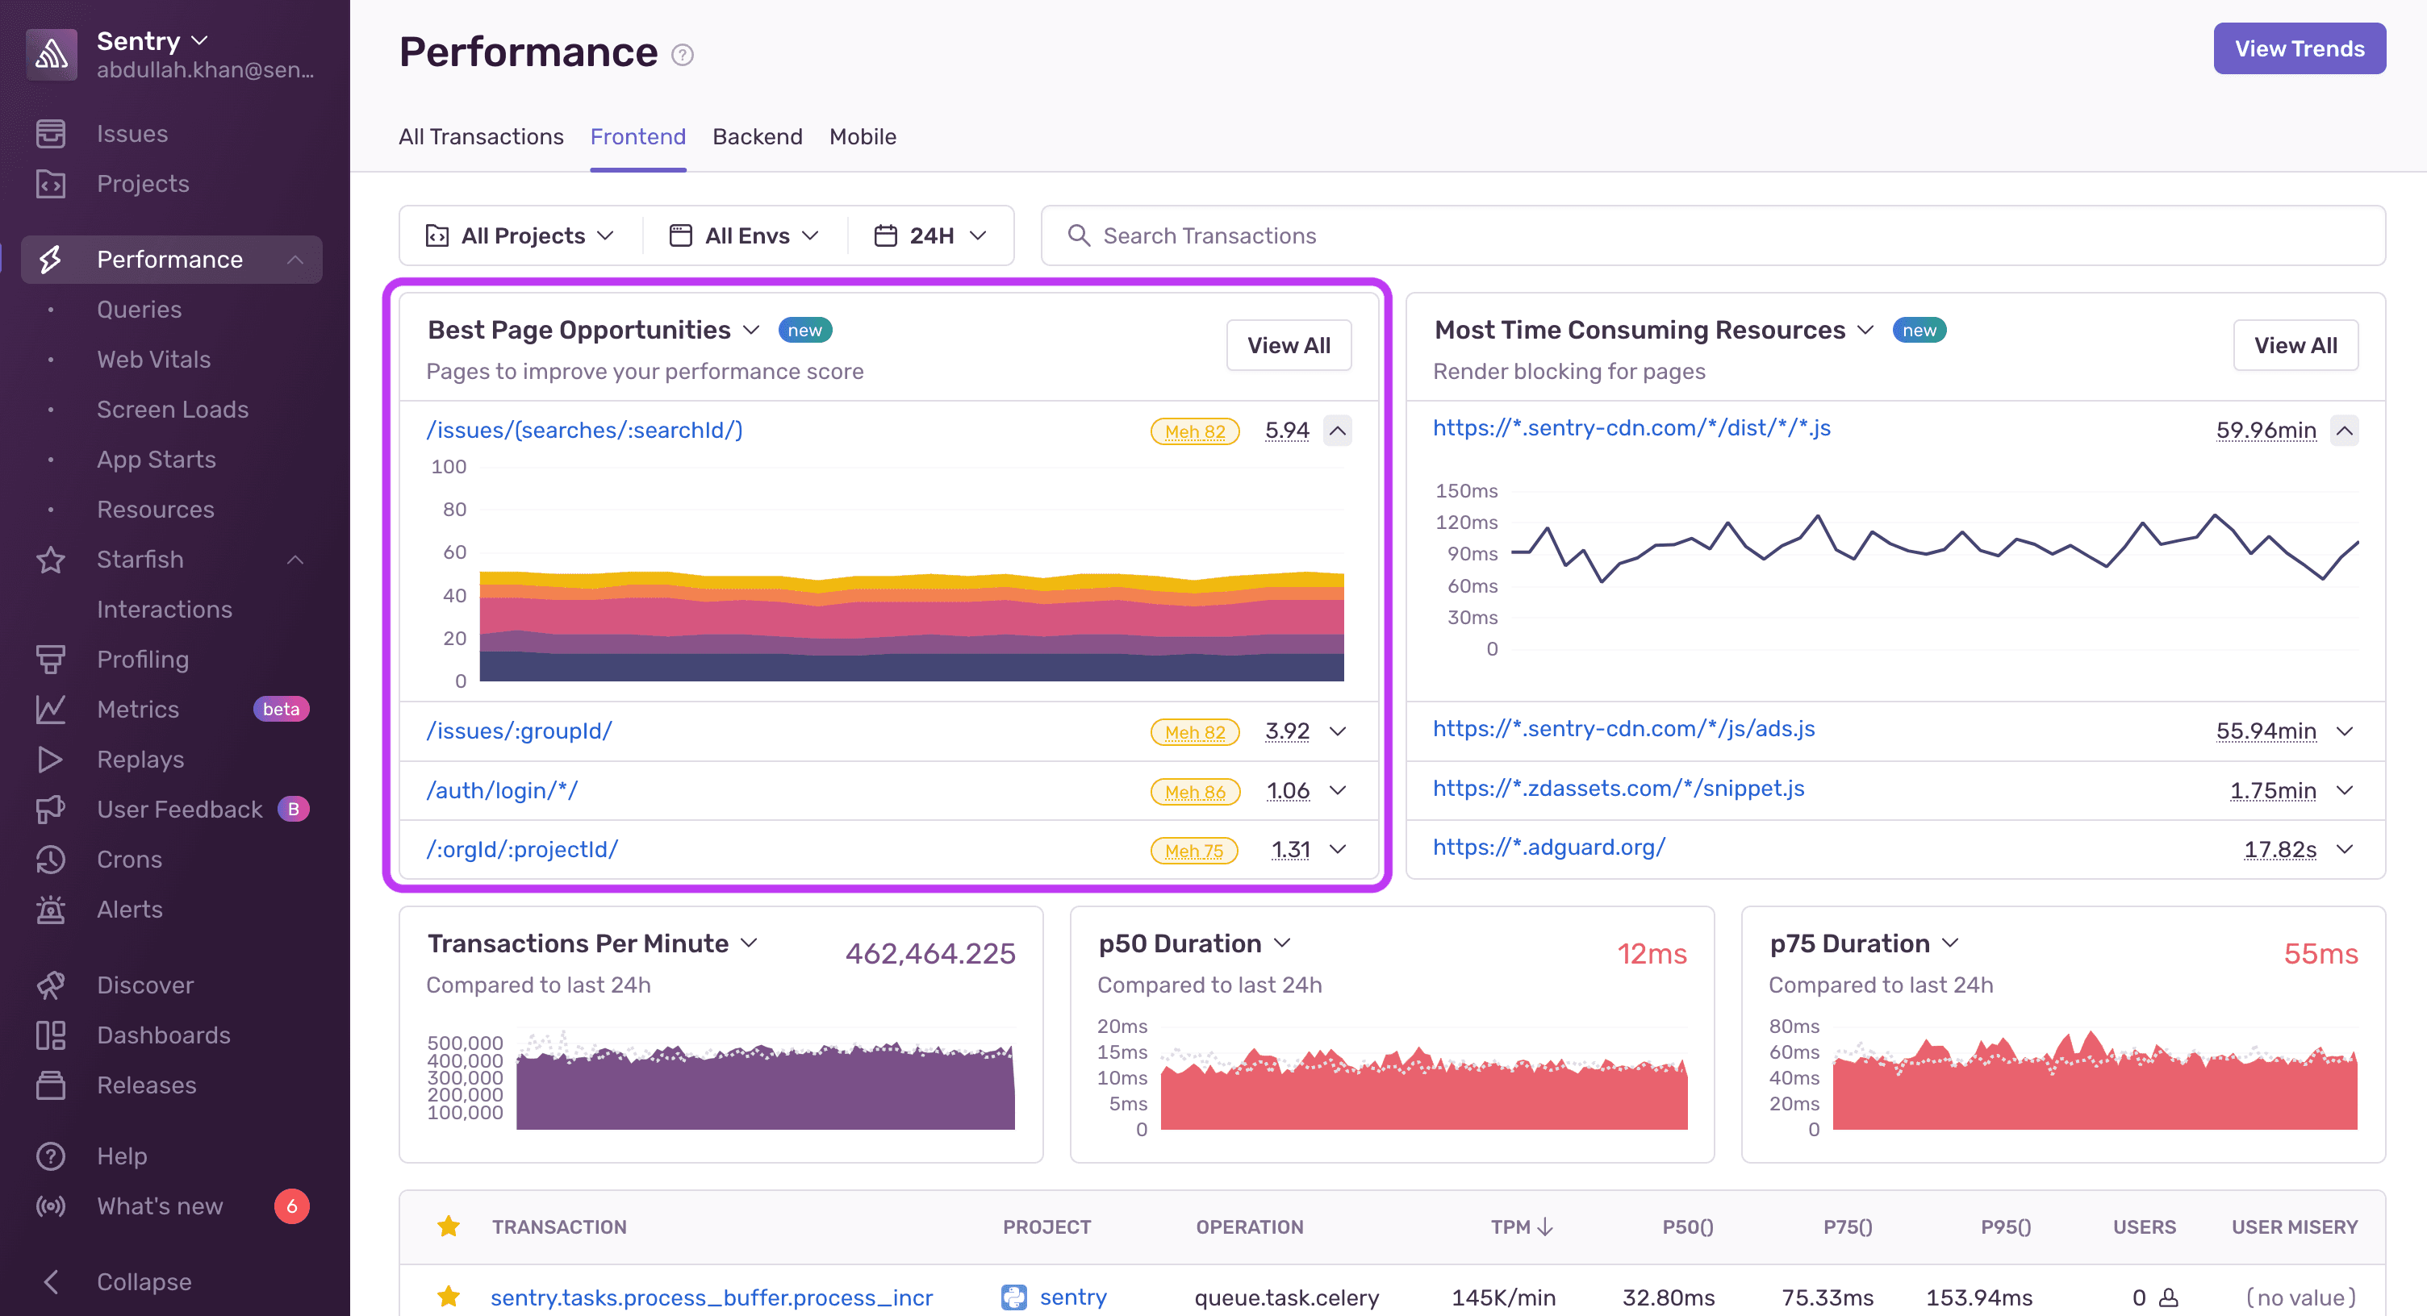Viewport: 2427px width, 1316px height.
Task: Open the Dashboards section
Action: (x=163, y=1035)
